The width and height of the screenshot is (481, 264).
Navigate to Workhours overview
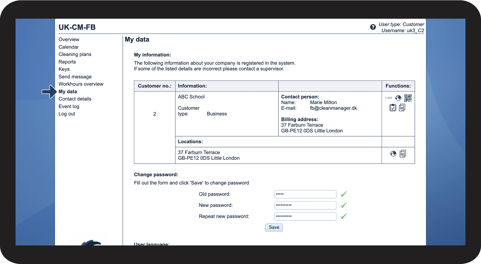81,84
